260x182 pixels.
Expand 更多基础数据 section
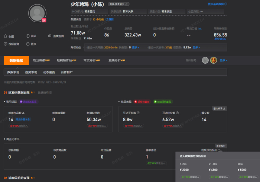(218, 4)
